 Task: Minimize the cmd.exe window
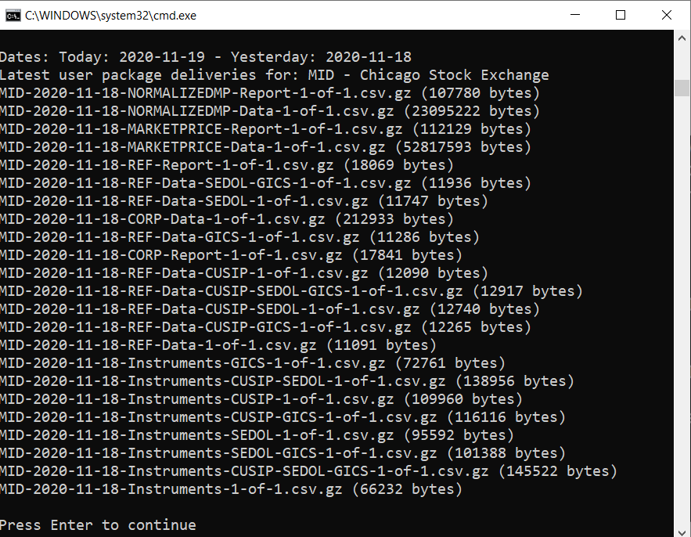click(574, 15)
